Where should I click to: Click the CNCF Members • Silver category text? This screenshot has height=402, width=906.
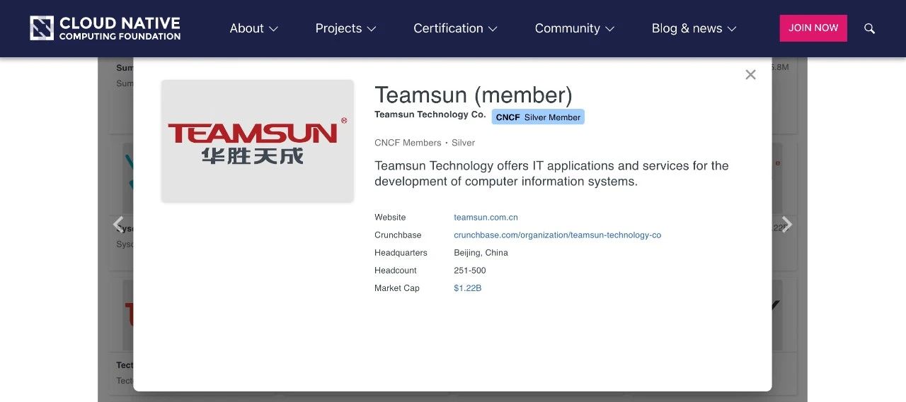424,143
